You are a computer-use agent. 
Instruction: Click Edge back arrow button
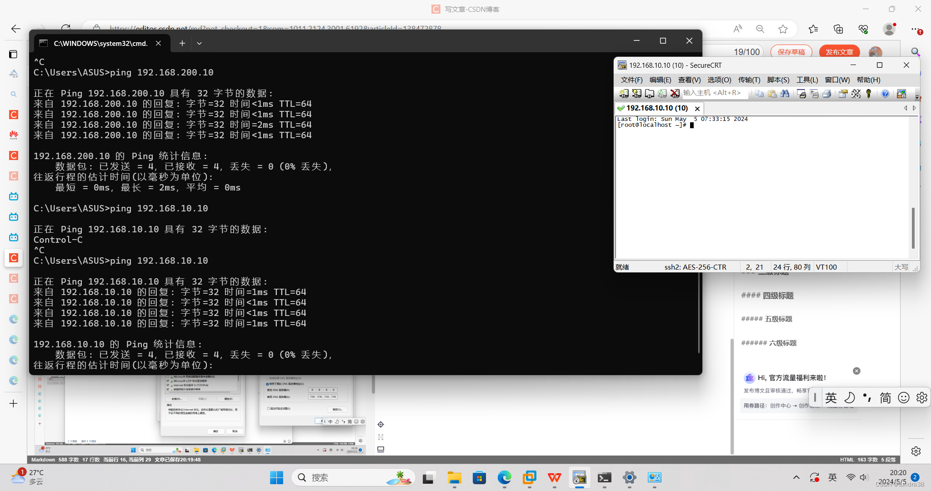coord(15,29)
